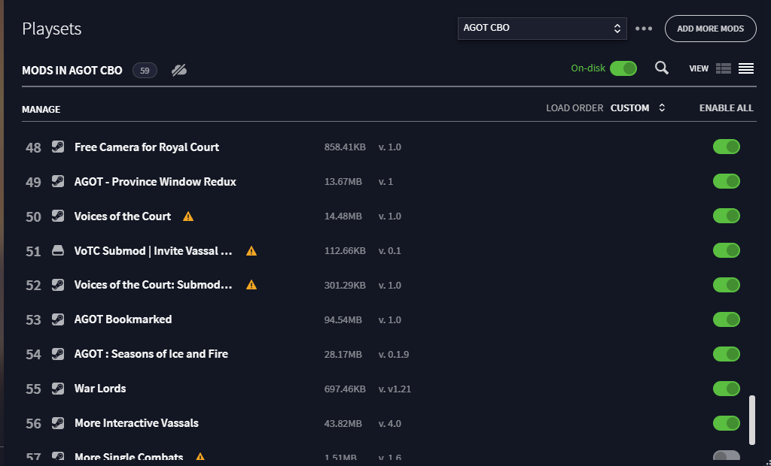Select the AGOT - Province Window Redux title
771x466 pixels.
(155, 181)
